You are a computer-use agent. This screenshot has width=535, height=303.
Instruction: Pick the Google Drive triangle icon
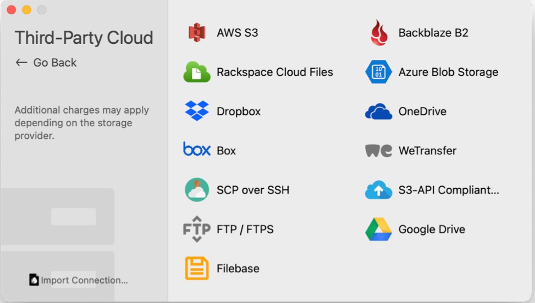(378, 229)
